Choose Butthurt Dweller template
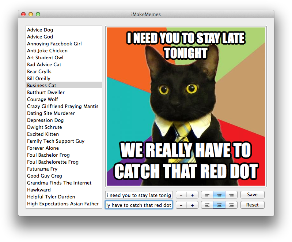Viewport: 292px width, 242px height. (x=64, y=92)
